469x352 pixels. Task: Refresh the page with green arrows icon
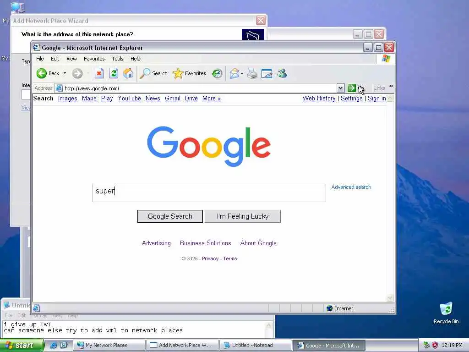click(x=114, y=73)
